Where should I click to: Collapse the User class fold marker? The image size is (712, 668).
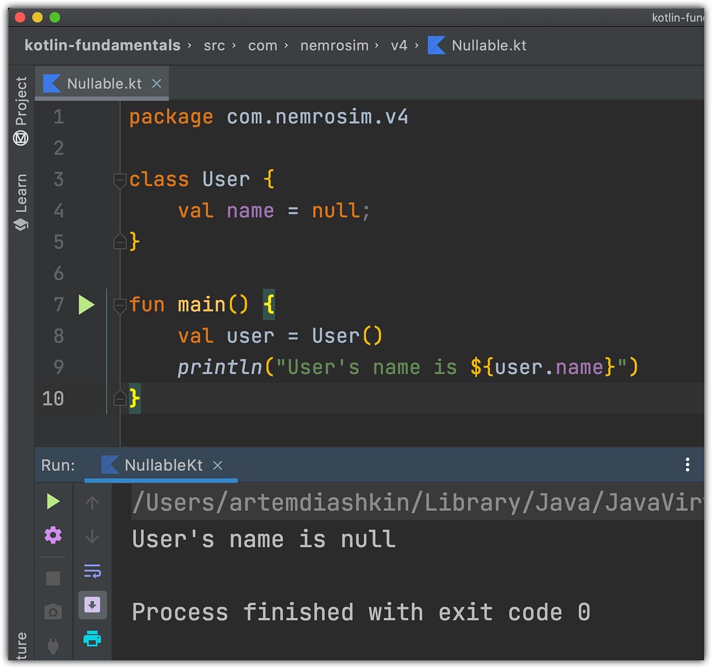[120, 179]
